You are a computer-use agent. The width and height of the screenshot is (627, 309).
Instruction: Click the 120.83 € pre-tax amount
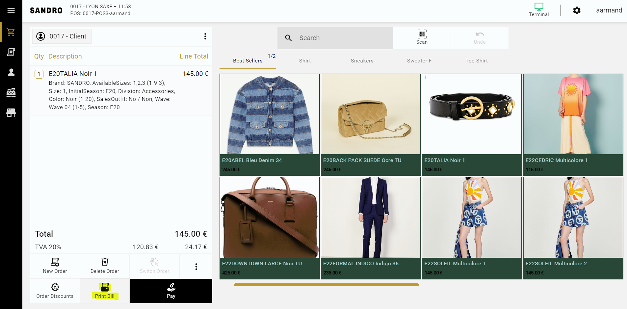[145, 247]
